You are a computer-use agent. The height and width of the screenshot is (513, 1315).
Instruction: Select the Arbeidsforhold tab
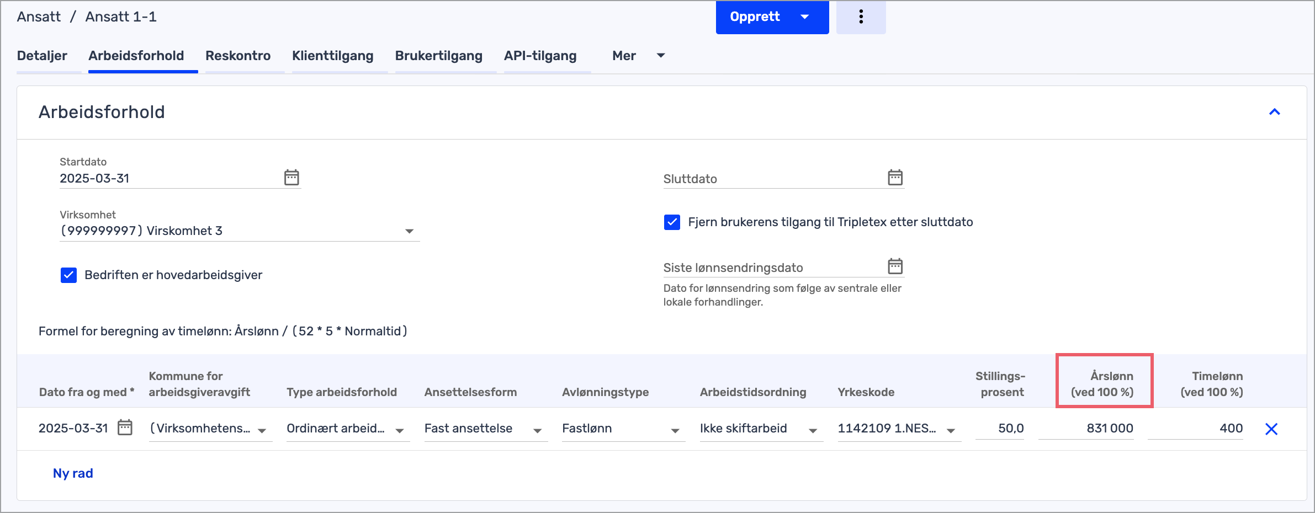click(136, 56)
